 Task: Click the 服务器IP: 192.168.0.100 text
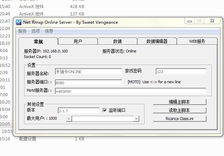[46, 51]
